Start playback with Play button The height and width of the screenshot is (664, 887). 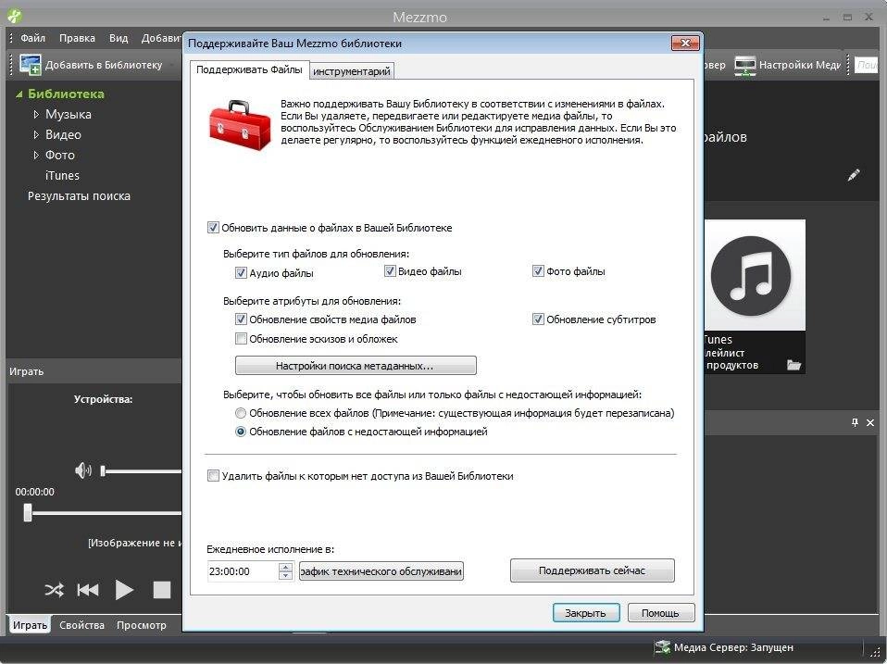point(124,590)
